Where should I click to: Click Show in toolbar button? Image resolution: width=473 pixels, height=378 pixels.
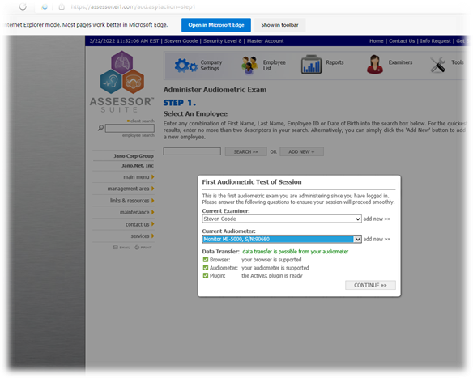pos(279,25)
